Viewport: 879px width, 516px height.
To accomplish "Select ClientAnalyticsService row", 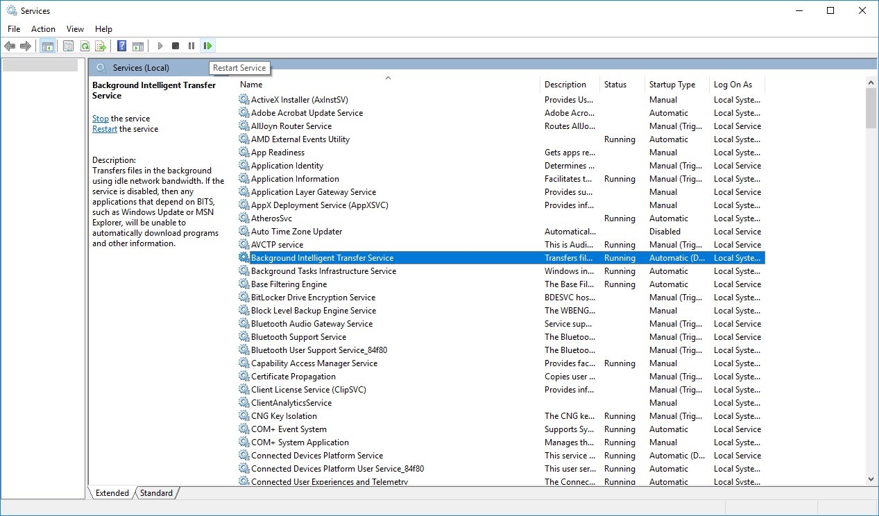I will (x=501, y=402).
